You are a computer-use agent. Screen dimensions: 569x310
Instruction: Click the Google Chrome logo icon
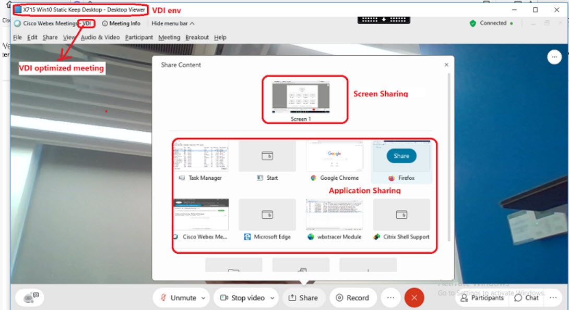point(314,178)
